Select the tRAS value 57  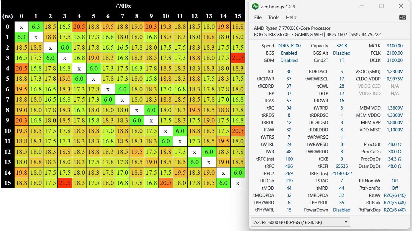click(289, 101)
